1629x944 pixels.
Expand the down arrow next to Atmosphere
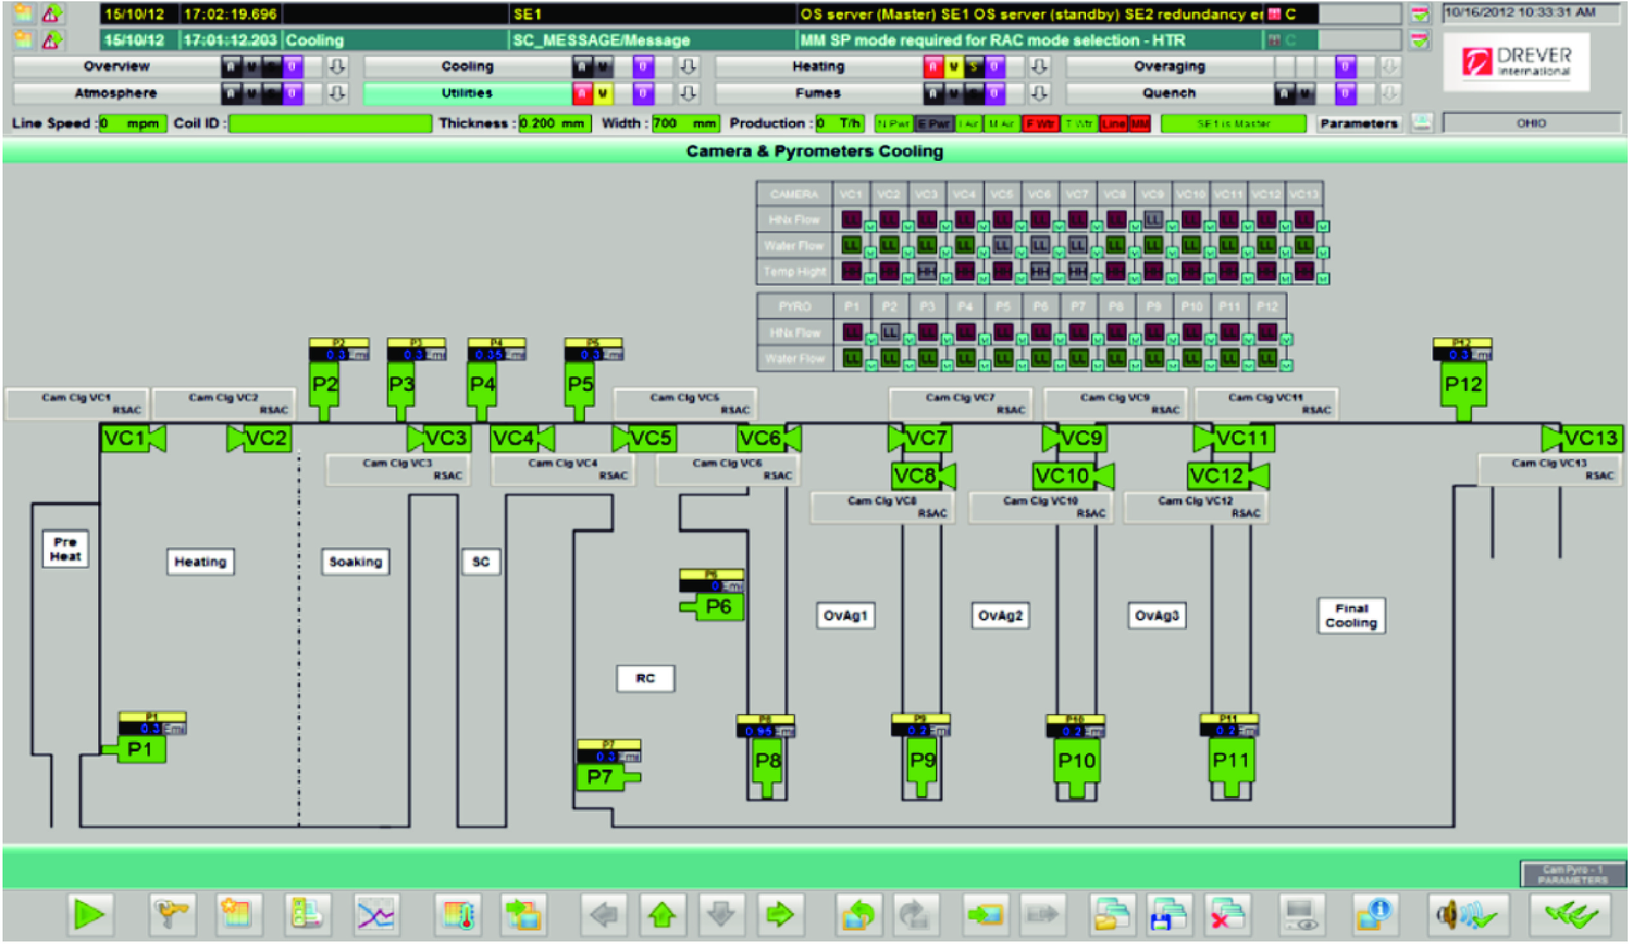337,93
